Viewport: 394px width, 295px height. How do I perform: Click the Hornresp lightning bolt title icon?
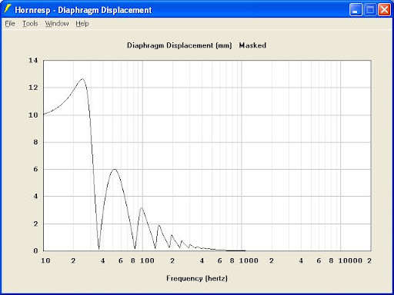pos(8,9)
